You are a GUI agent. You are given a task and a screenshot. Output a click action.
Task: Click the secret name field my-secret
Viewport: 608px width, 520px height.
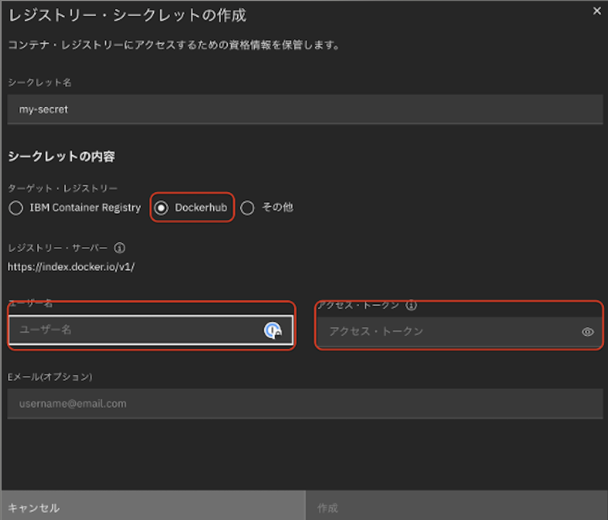(x=305, y=109)
